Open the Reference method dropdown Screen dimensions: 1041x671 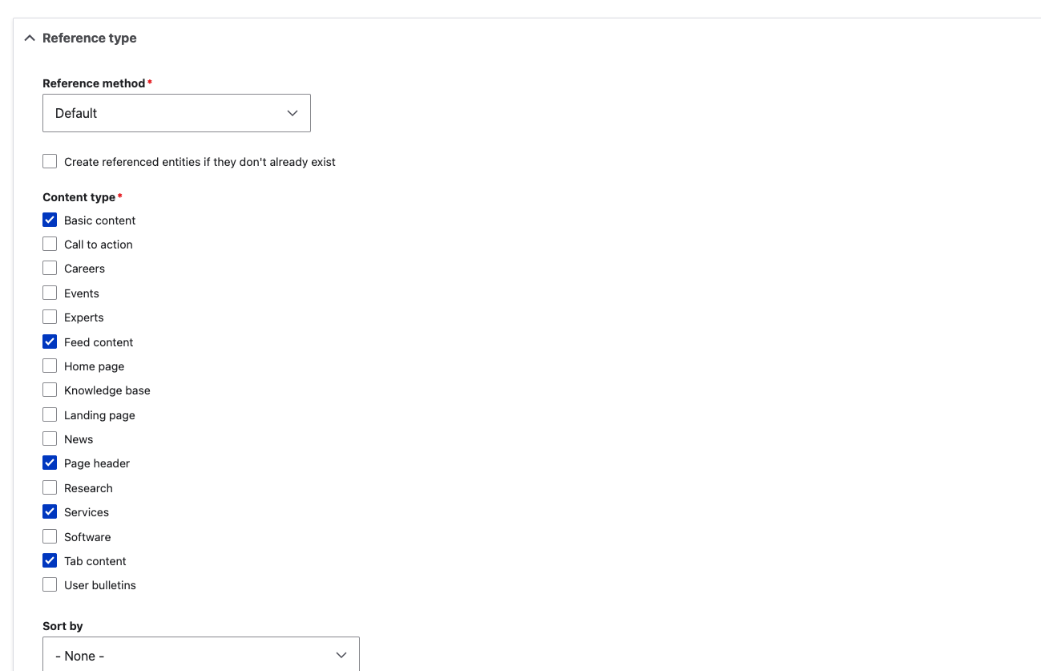click(x=176, y=113)
